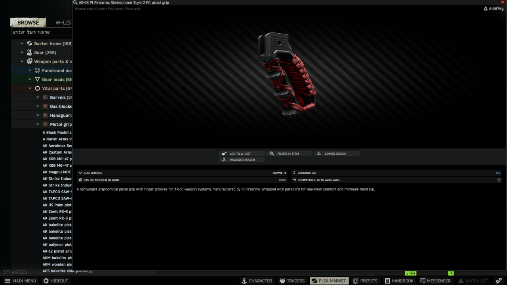Collapse the Barter items category

[x=22, y=44]
